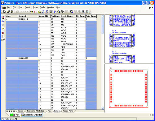Select the CCLK logic name cell
The width and height of the screenshot is (155, 121).
(68, 28)
